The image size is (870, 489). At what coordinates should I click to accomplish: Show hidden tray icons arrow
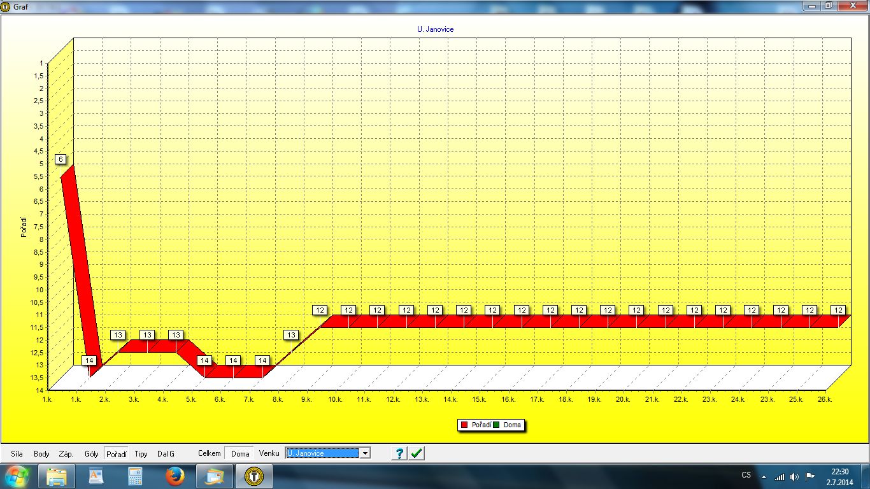click(764, 476)
